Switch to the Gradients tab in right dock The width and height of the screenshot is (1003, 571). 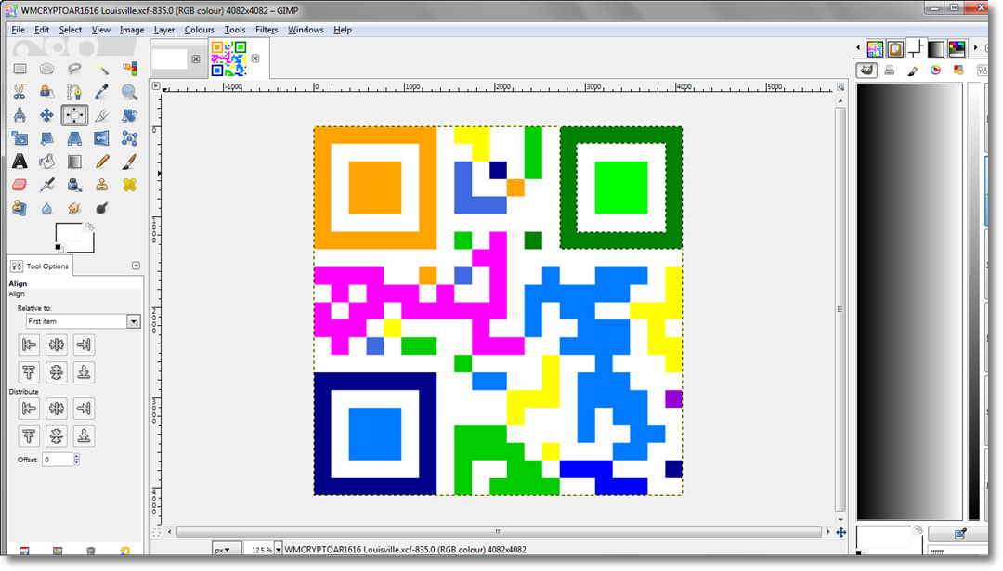pos(936,48)
